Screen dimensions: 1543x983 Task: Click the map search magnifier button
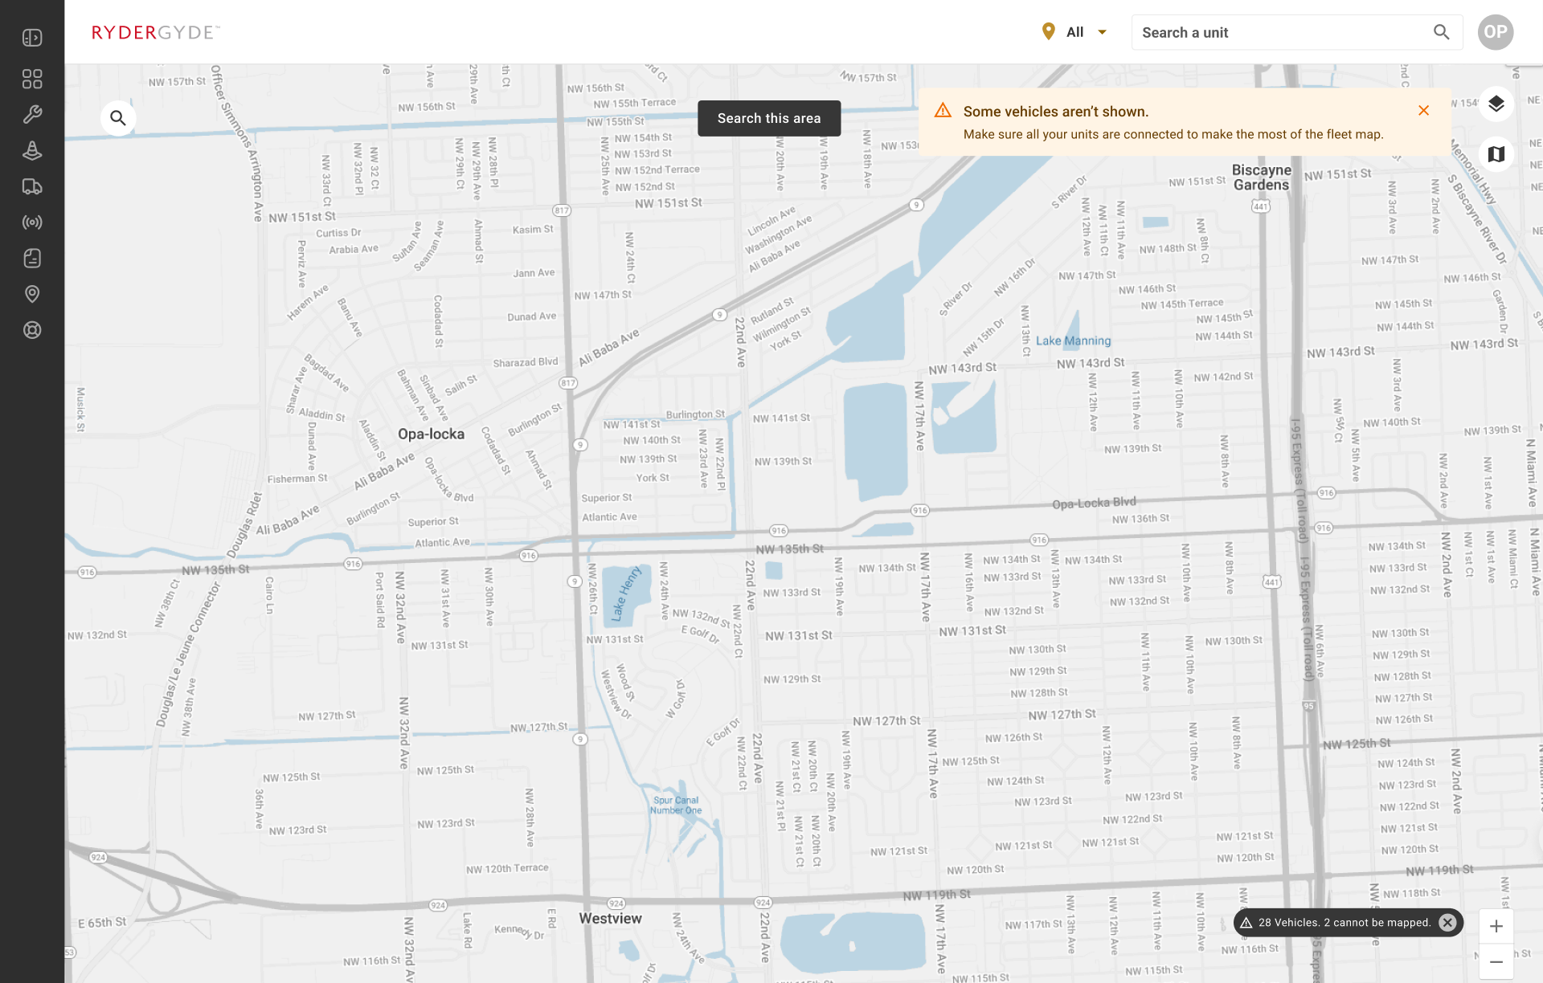(x=118, y=118)
